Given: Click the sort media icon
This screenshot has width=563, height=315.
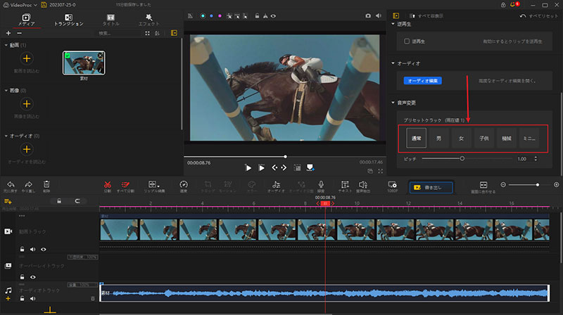Looking at the screenshot, I should pyautogui.click(x=157, y=33).
